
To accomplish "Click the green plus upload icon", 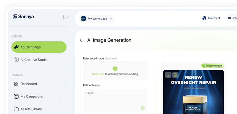I will tap(115, 69).
